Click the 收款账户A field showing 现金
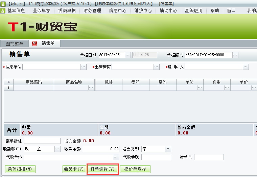This screenshot has width=257, height=177. click(x=39, y=149)
